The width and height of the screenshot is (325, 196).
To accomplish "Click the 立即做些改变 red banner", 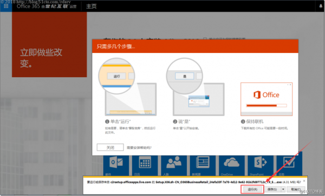I will click(x=49, y=44).
